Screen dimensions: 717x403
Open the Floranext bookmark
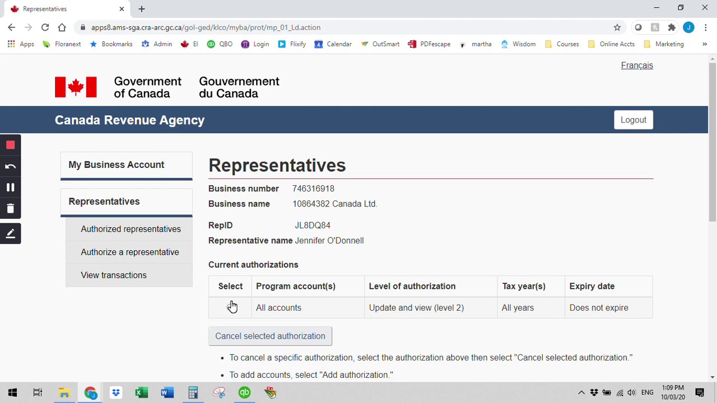(62, 44)
